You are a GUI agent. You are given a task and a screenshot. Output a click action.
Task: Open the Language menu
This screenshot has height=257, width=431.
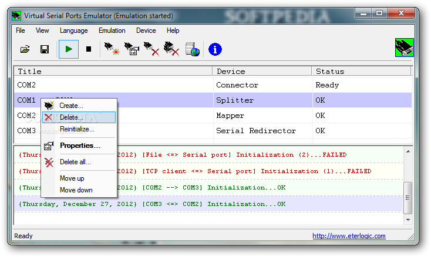pyautogui.click(x=73, y=31)
